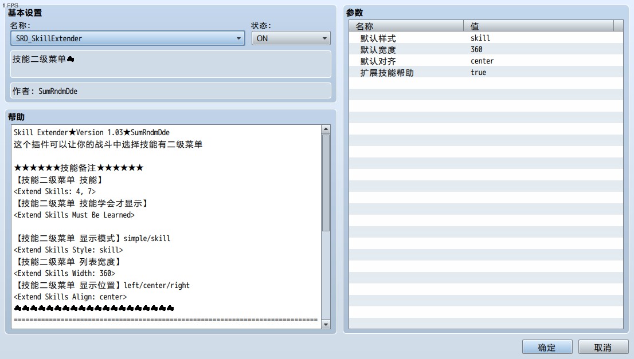Click the help text scrollbar thumb

(x=326, y=183)
